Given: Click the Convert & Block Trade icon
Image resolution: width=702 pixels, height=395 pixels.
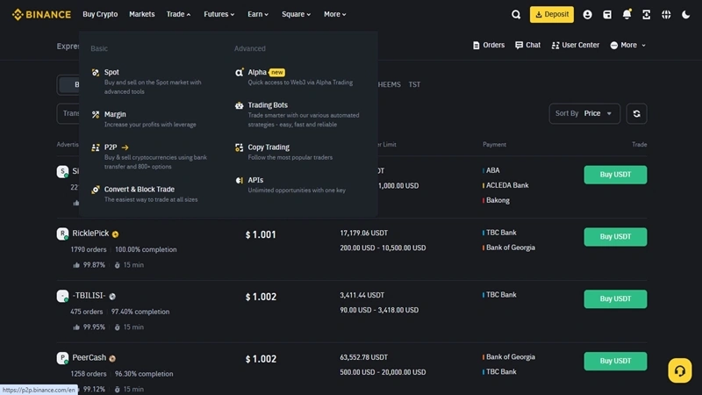Looking at the screenshot, I should pos(96,190).
